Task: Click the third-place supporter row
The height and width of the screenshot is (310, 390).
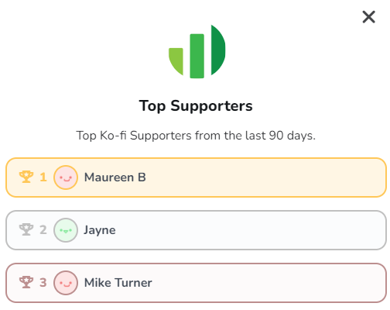Action: (x=196, y=283)
